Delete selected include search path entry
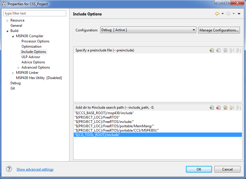The image size is (246, 179). click(218, 108)
